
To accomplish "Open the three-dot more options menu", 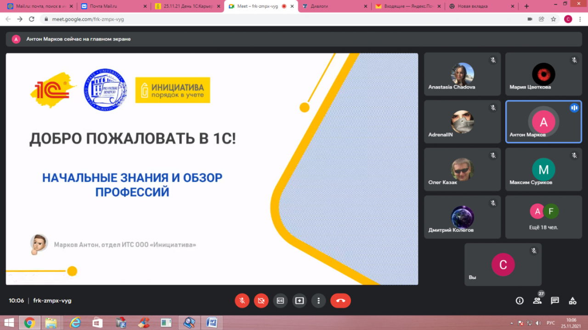I will 318,301.
